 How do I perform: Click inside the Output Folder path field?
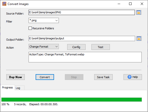[82, 38]
